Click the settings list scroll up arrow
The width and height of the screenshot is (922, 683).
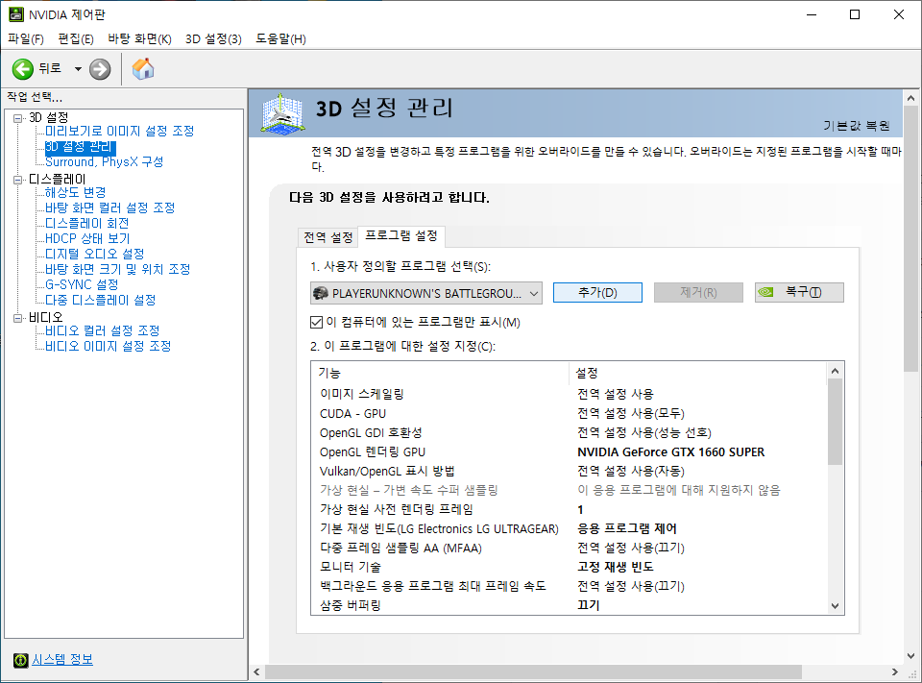(835, 371)
